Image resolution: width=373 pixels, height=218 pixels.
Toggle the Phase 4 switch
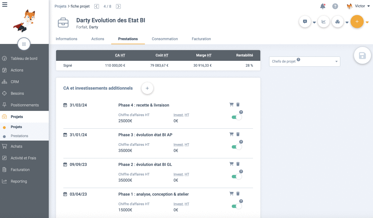click(237, 117)
